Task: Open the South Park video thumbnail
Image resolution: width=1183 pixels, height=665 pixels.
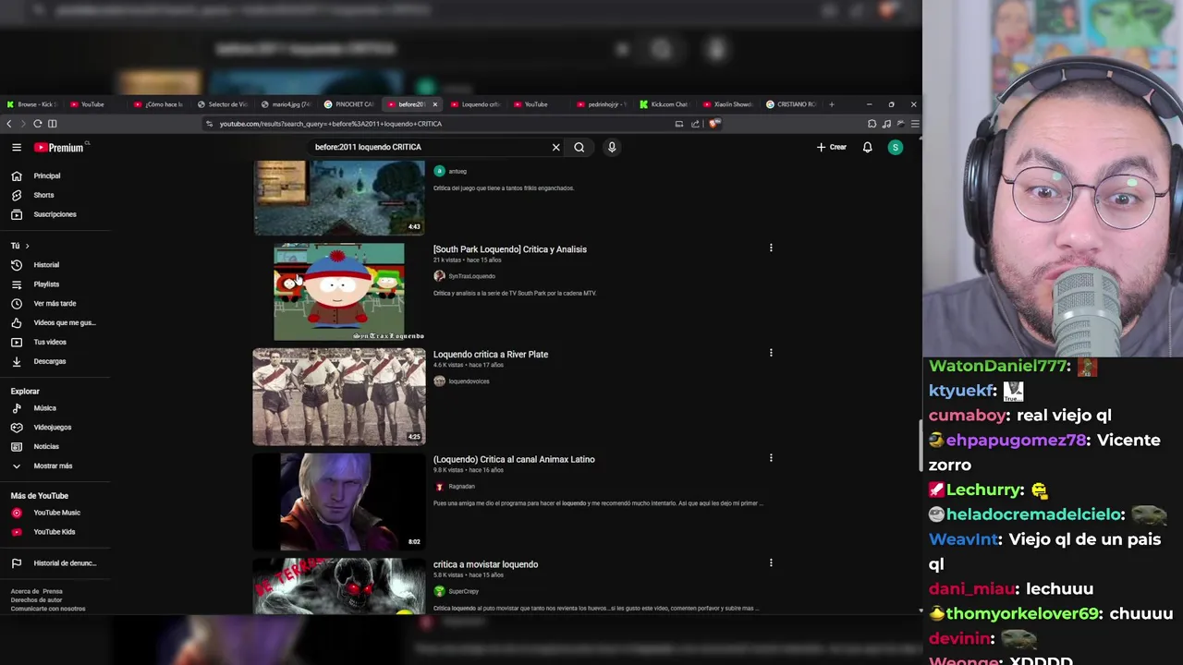Action: 339,292
